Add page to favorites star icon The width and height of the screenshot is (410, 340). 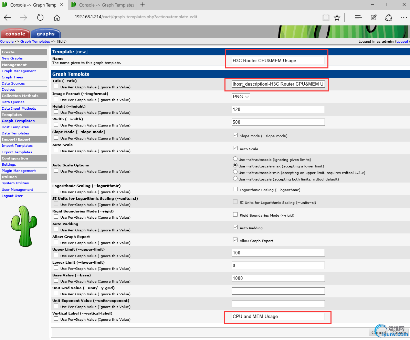(x=337, y=18)
